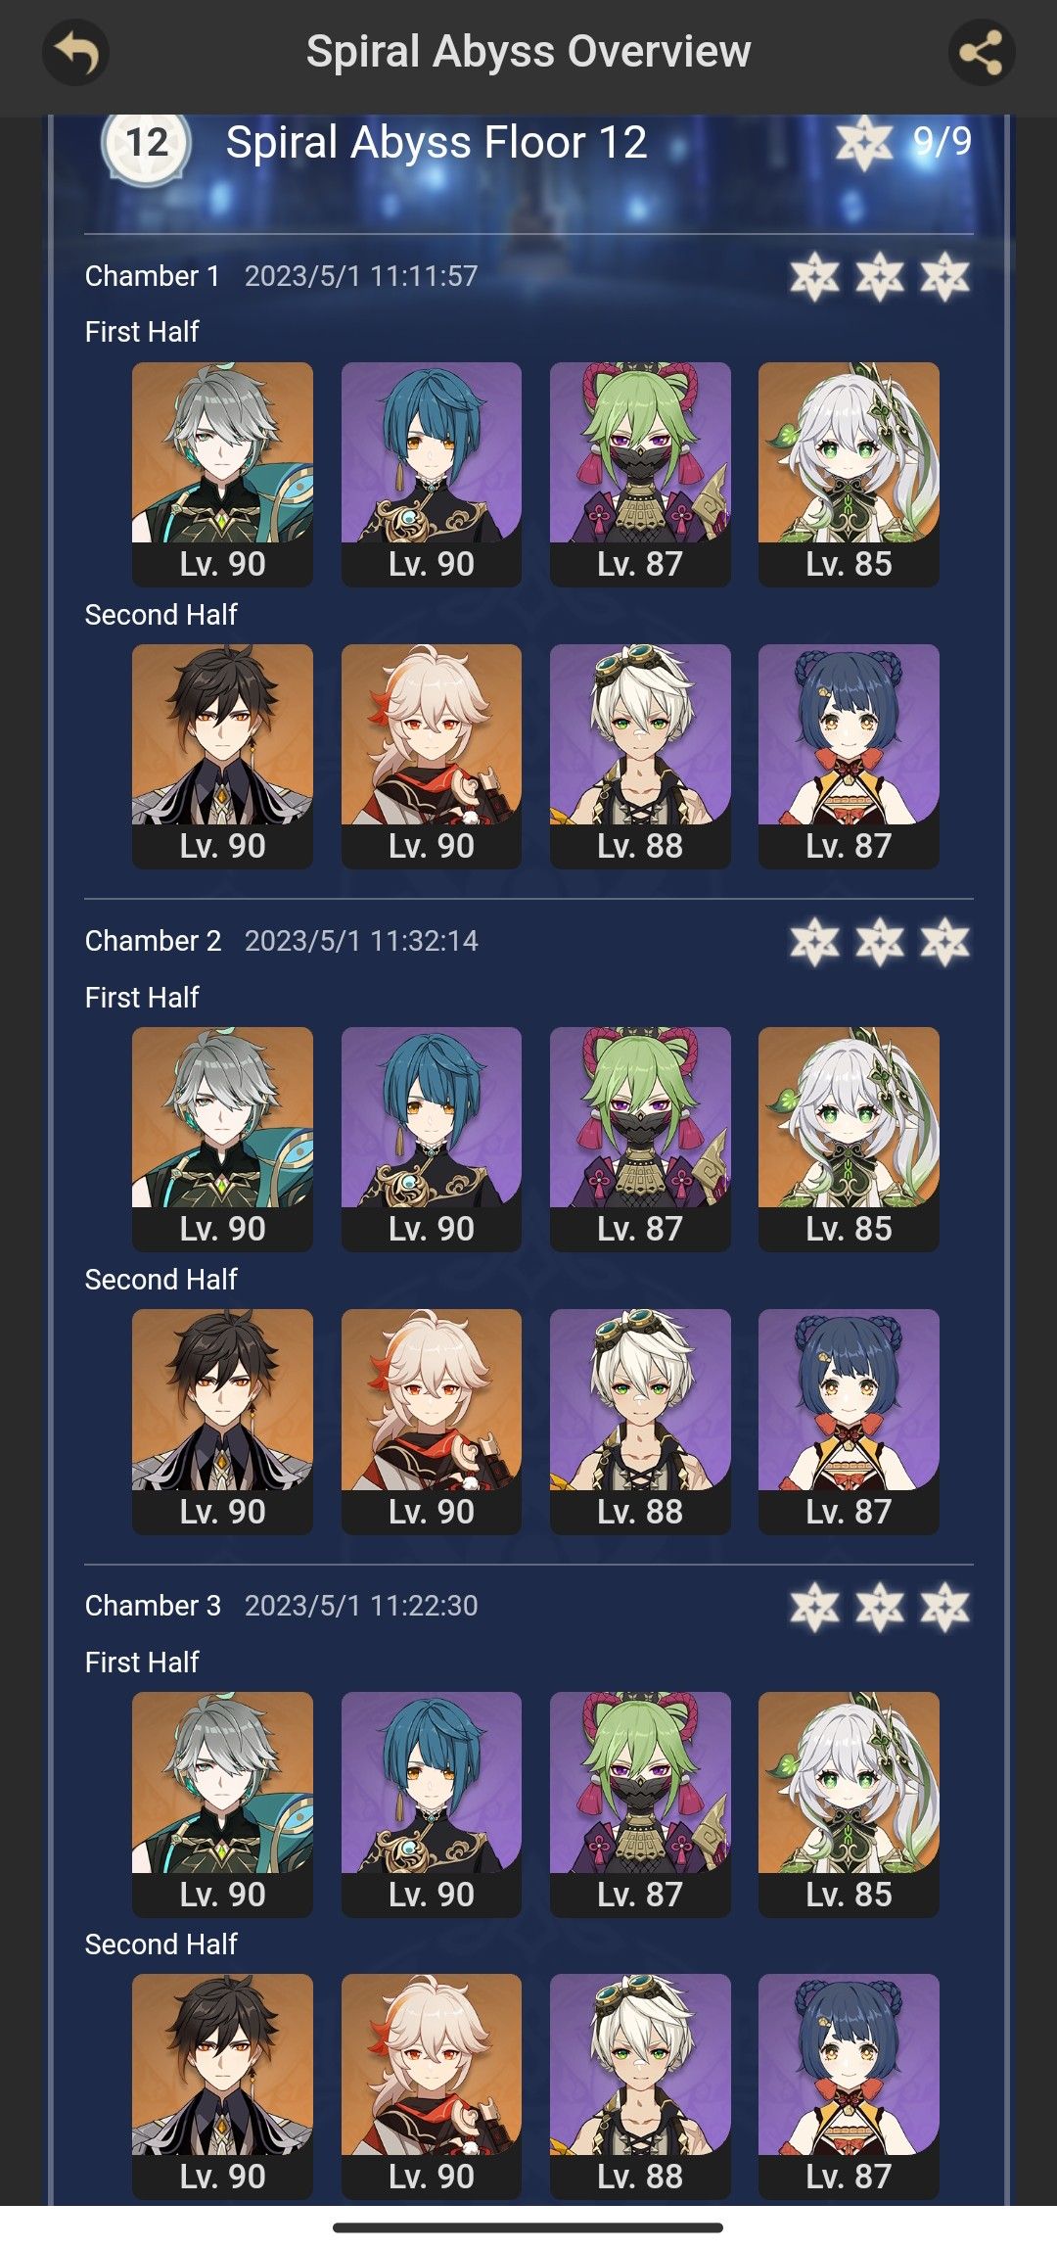The image size is (1057, 2249).
Task: Select Chamber 2 Second Half red-streak Lv. 90 character
Action: 432,1422
